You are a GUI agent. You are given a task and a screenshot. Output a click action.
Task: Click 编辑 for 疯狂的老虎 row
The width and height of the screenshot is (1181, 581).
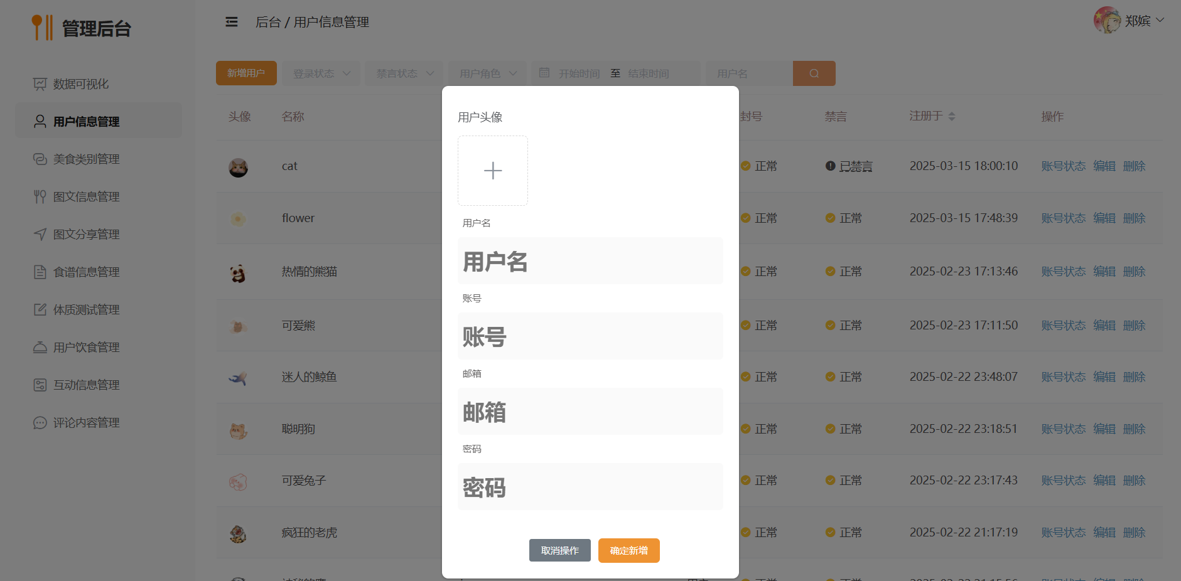(x=1104, y=533)
